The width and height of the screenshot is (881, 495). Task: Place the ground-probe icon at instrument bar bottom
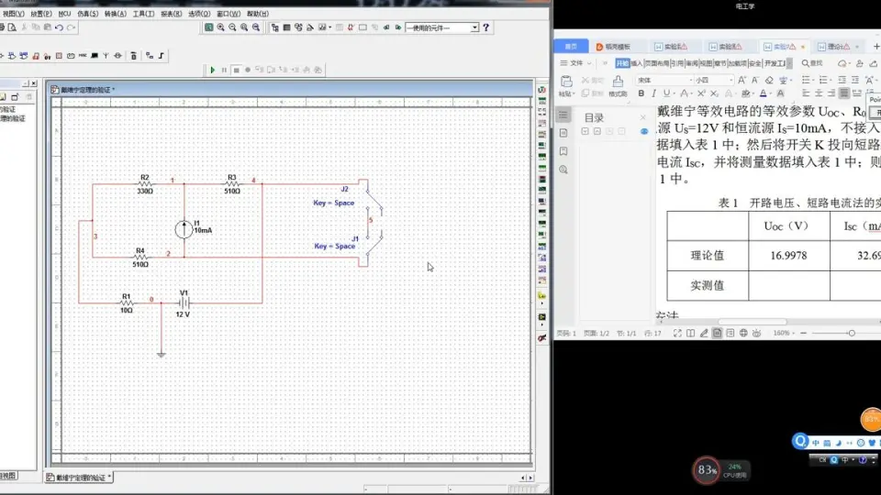coord(542,338)
